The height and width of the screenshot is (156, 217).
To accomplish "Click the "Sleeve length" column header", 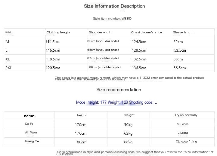I will 183,32.
